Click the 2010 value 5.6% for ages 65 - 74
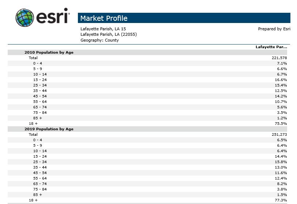The height and width of the screenshot is (204, 297). tap(282, 107)
